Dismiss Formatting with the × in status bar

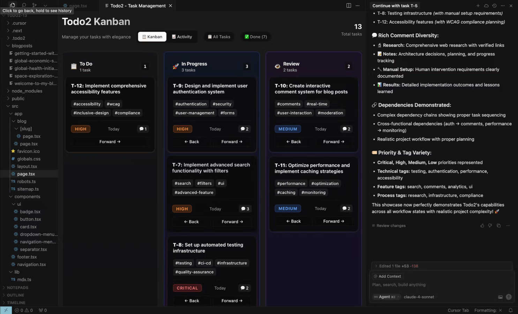click(x=500, y=310)
